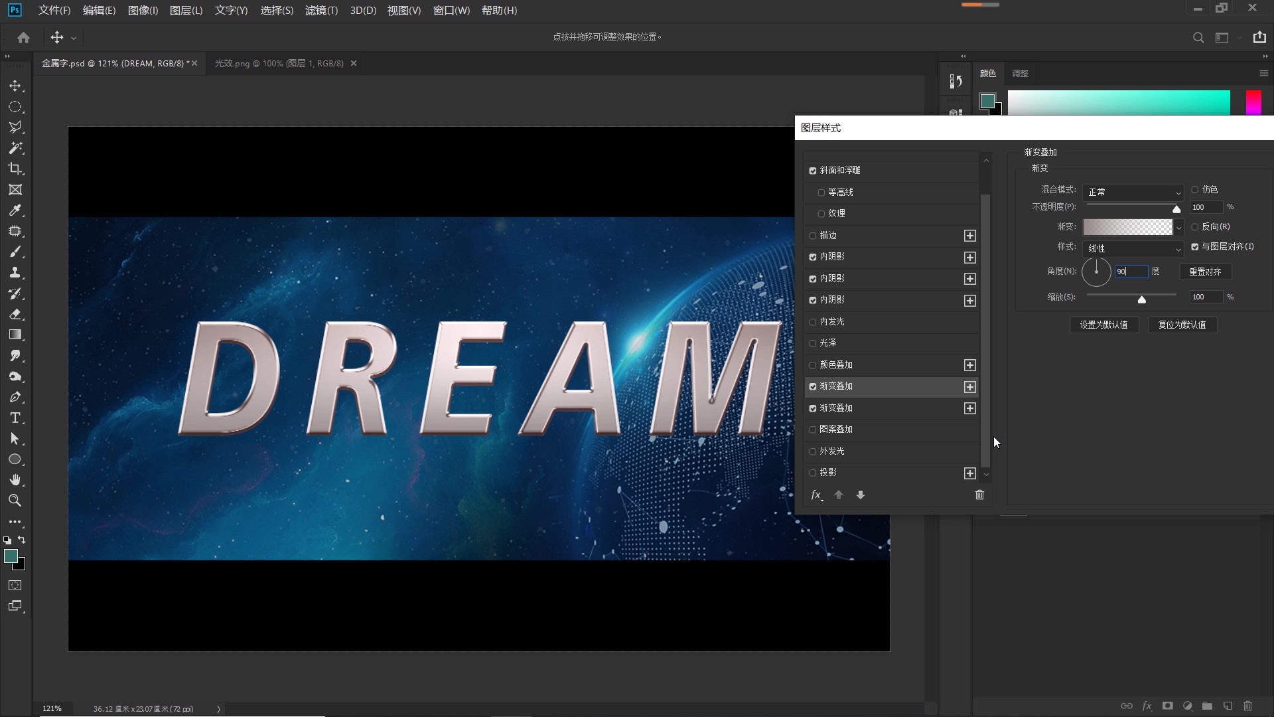
Task: Open the blend mode dropdown showing 正常
Action: point(1133,192)
